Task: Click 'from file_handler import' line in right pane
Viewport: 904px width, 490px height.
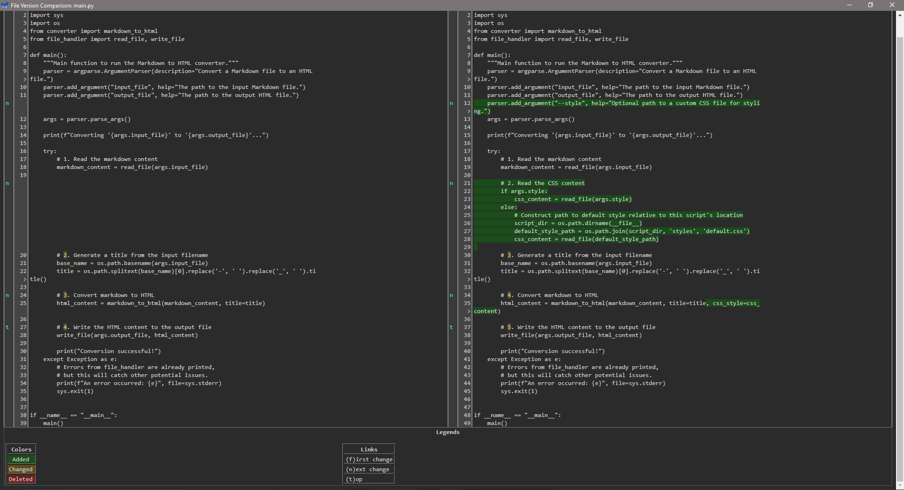Action: 551,40
